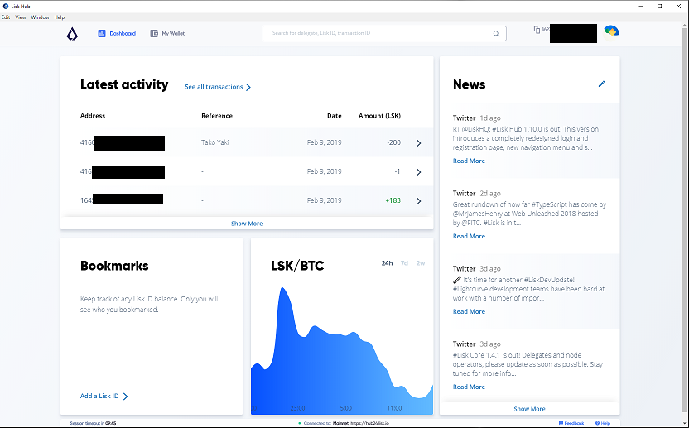Open the Dashboard tab
This screenshot has width=689, height=428.
click(117, 34)
